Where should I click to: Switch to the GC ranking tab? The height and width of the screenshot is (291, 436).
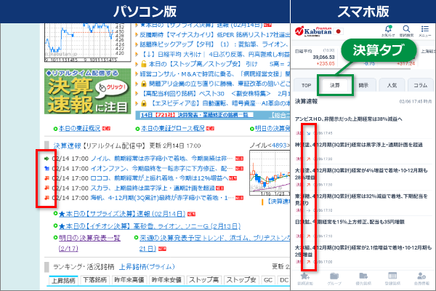point(268,280)
